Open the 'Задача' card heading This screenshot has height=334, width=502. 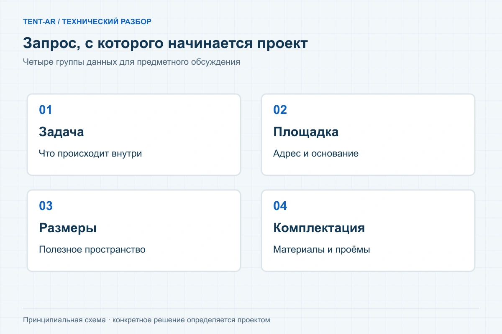(61, 132)
